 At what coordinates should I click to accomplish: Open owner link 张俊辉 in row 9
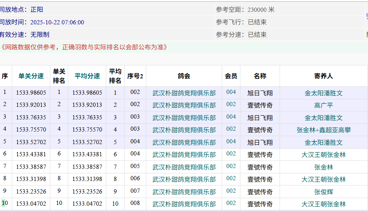pyautogui.click(x=323, y=192)
